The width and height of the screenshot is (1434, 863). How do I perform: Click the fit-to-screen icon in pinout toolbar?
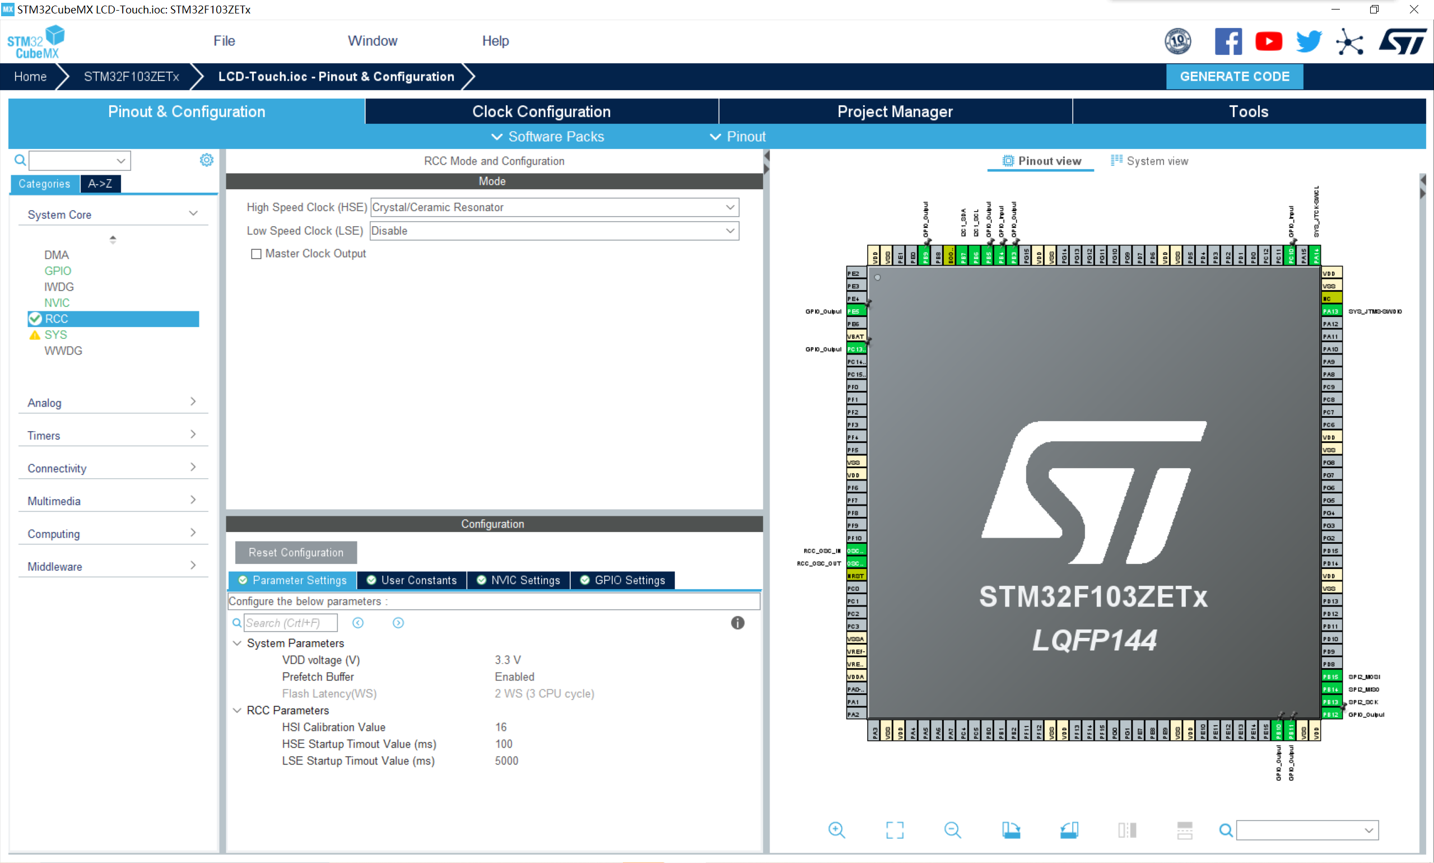895,830
